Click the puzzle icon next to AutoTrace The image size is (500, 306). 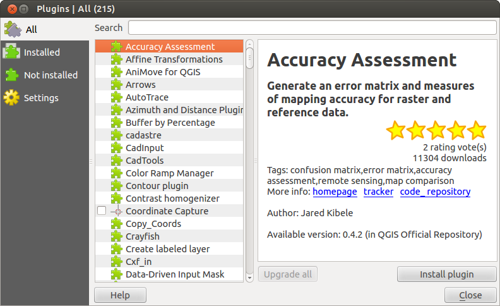pos(116,97)
